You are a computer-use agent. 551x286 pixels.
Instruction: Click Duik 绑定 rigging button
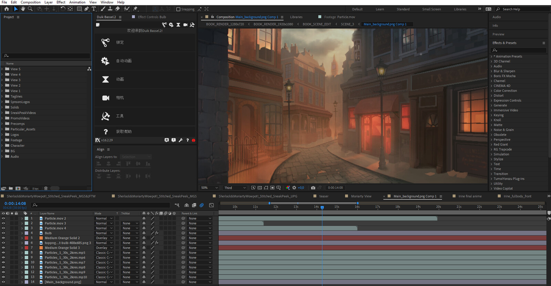pyautogui.click(x=145, y=42)
